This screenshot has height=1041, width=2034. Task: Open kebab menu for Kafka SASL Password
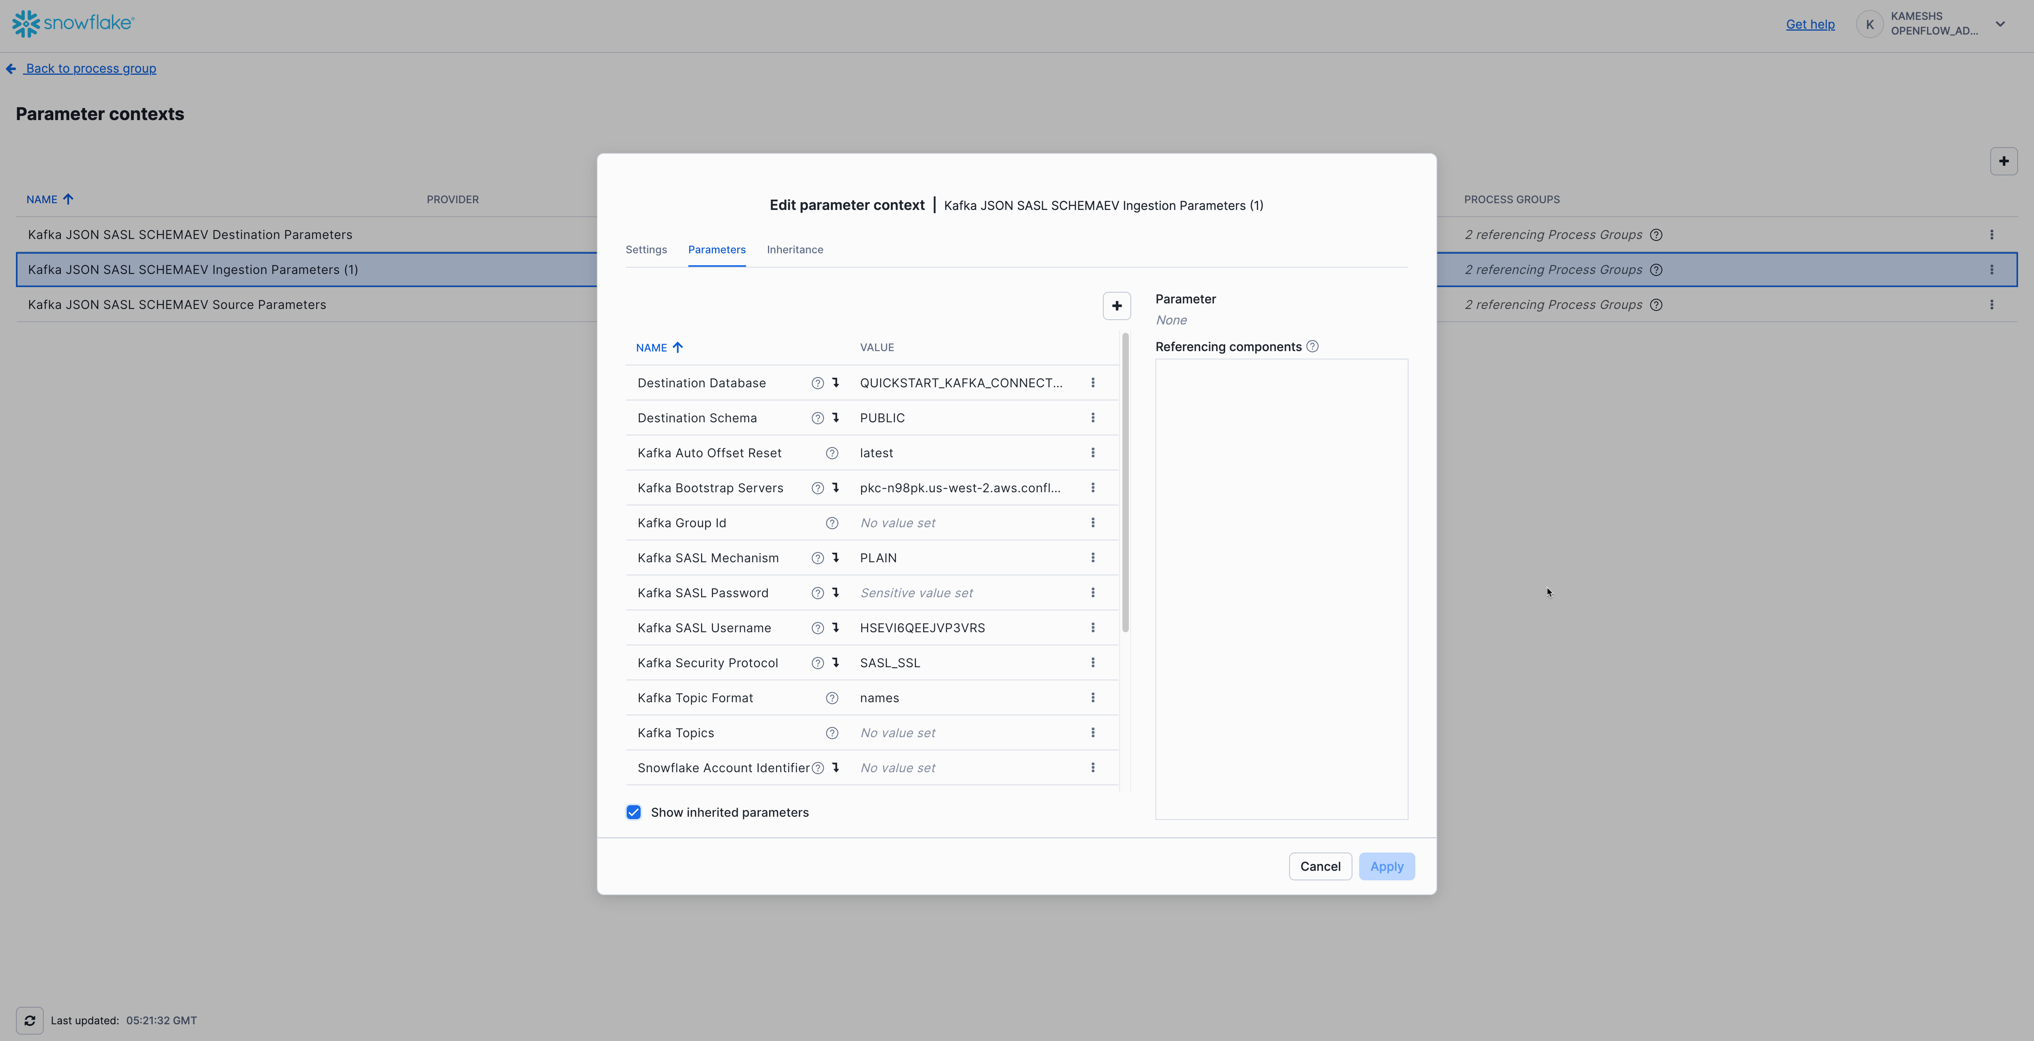click(1093, 593)
